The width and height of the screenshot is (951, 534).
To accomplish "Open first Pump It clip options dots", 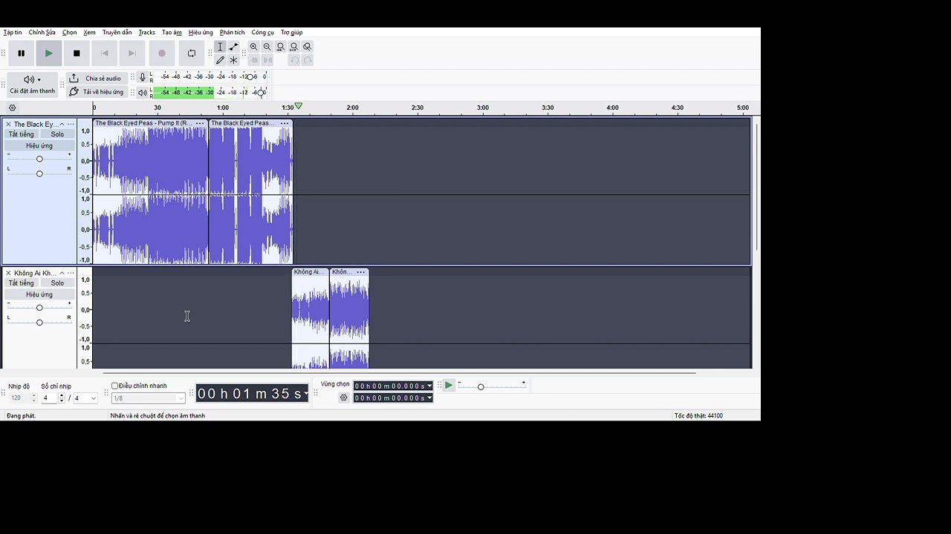I will [199, 123].
